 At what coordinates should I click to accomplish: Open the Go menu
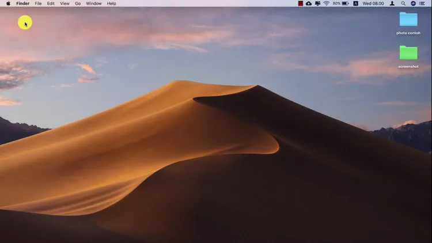pyautogui.click(x=78, y=3)
